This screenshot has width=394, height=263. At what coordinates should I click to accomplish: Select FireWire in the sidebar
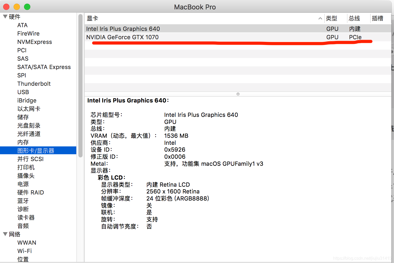28,33
